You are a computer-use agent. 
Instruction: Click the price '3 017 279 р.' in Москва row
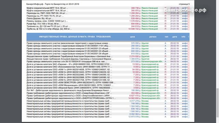click(x=135, y=101)
